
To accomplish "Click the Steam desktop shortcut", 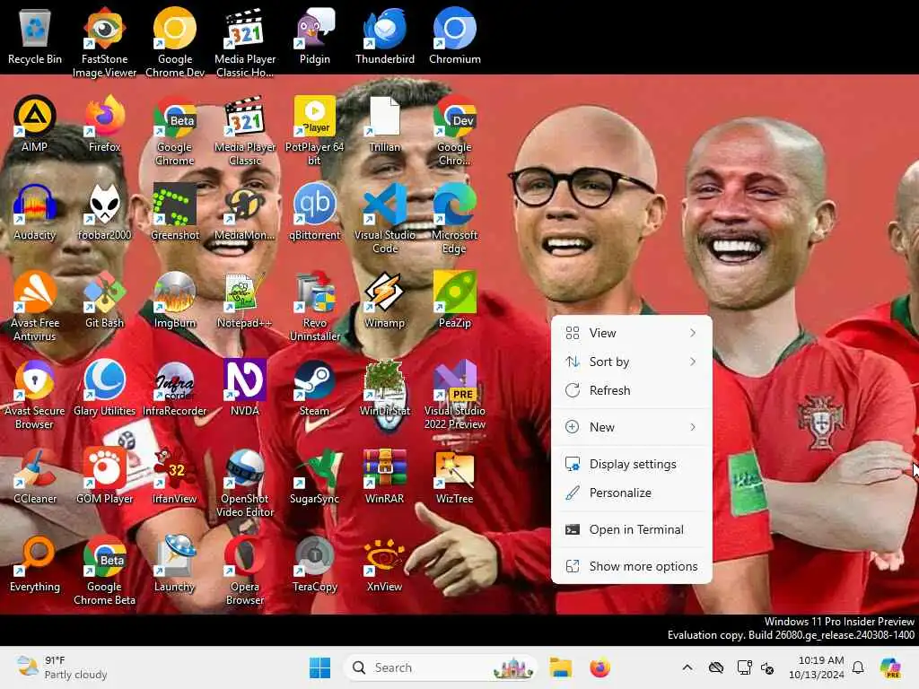I will point(315,388).
